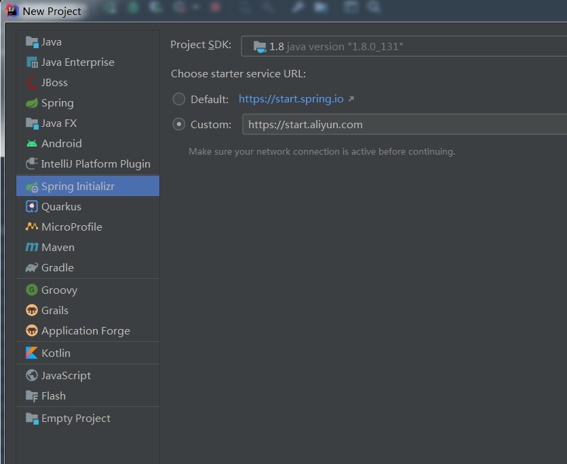Select Gradle project type

(x=88, y=268)
